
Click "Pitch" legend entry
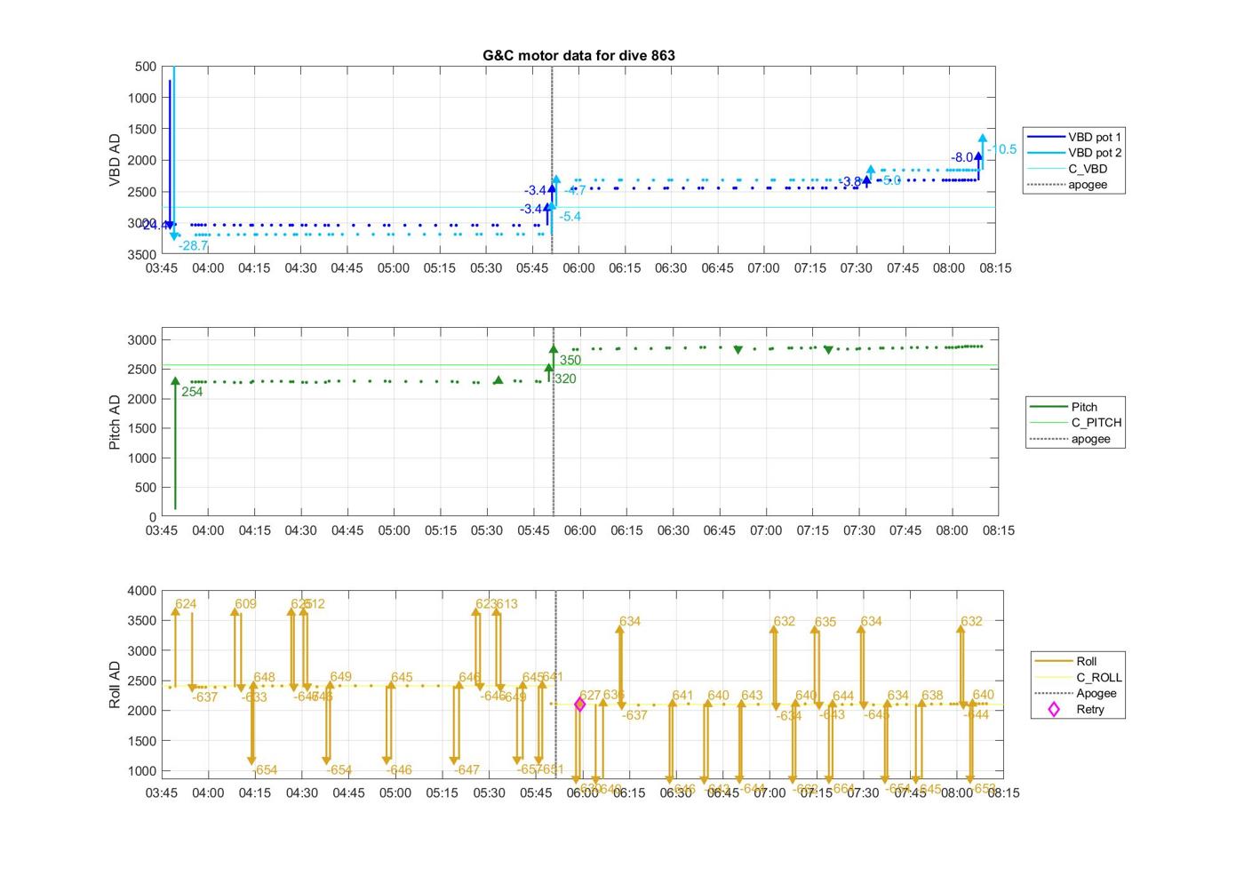tap(1084, 407)
